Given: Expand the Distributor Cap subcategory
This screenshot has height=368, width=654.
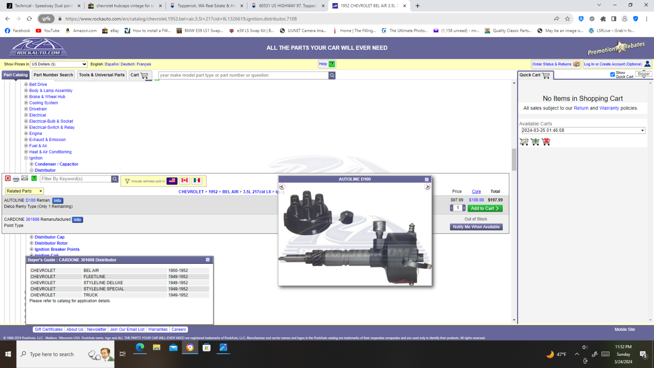Looking at the screenshot, I should point(31,237).
